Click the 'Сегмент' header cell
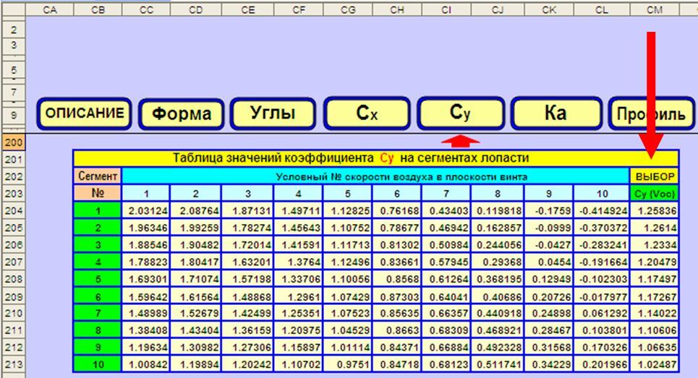This screenshot has height=378, width=698. (x=98, y=176)
